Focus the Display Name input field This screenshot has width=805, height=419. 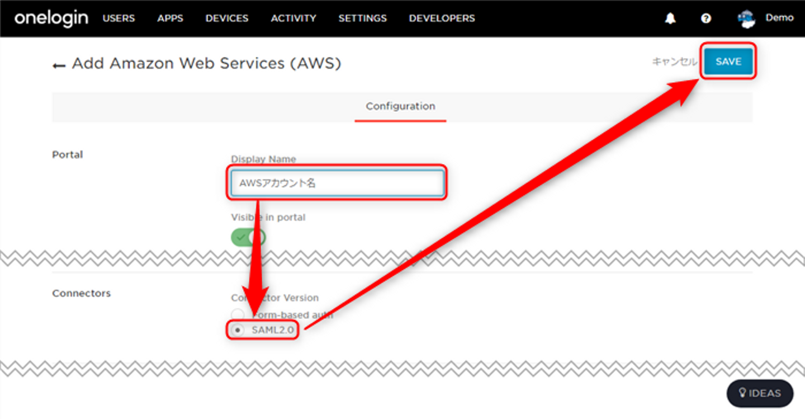pos(337,183)
